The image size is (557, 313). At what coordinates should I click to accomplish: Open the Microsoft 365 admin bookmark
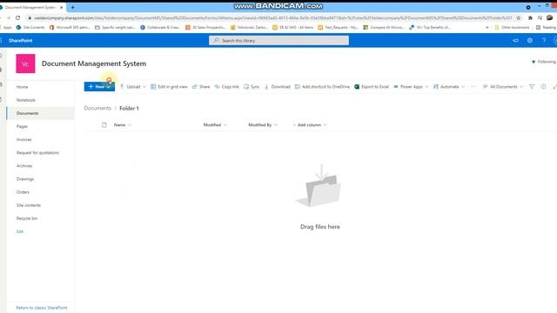coord(70,27)
